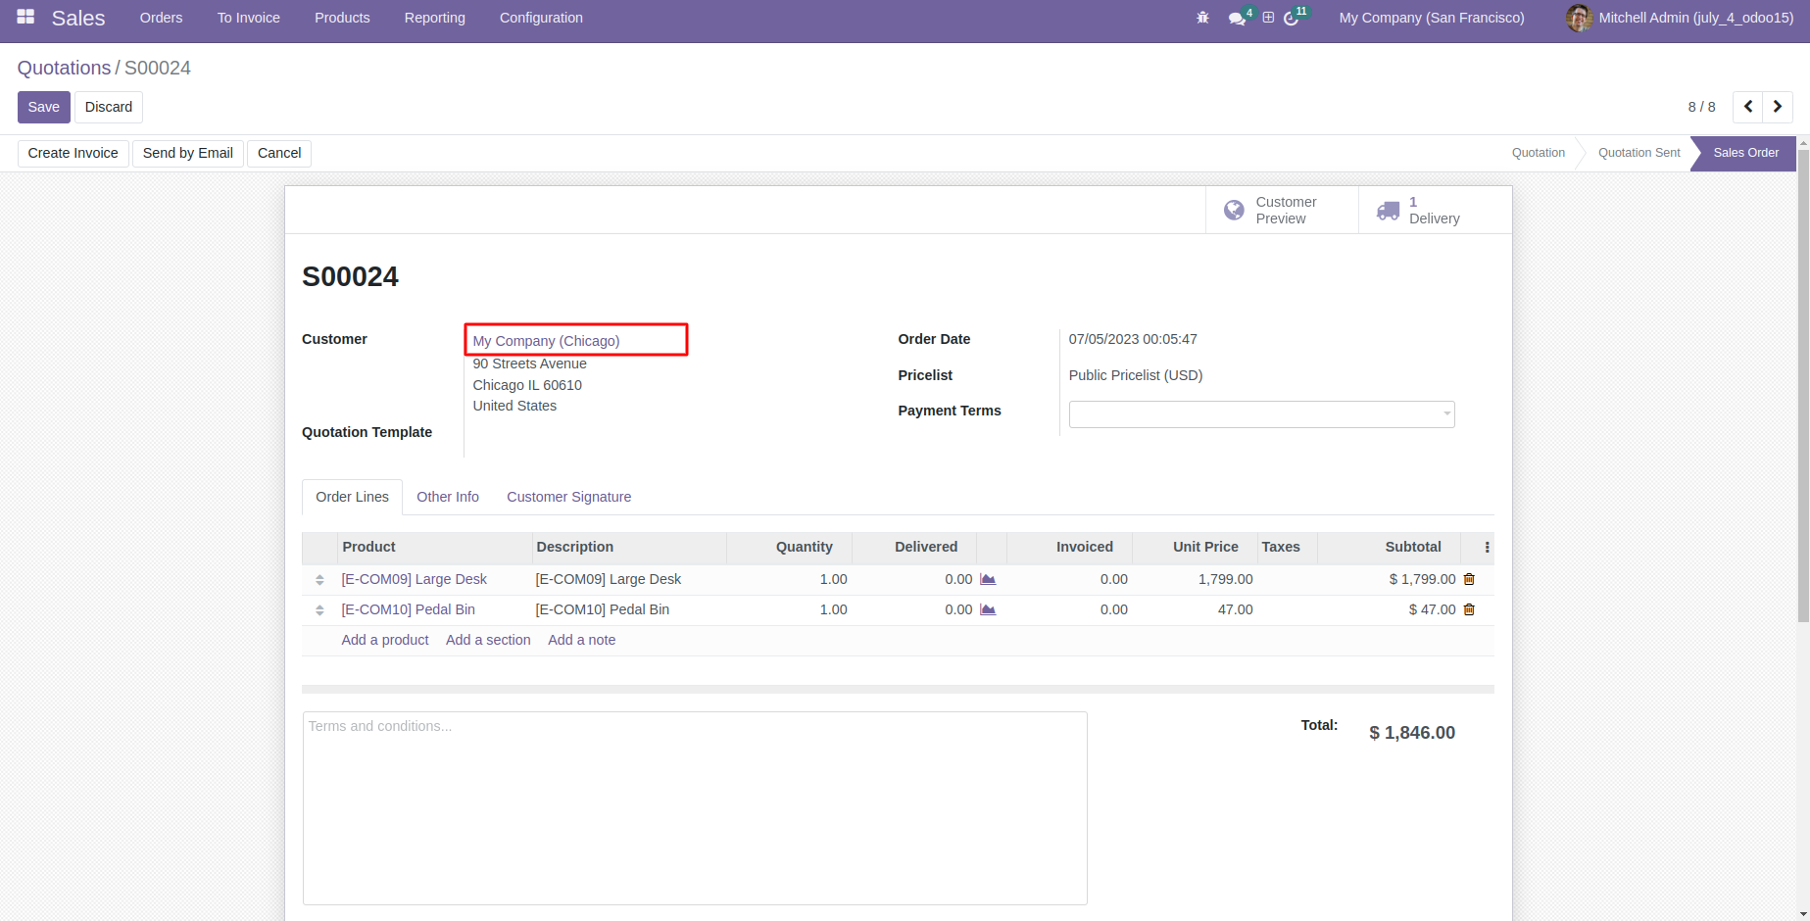This screenshot has width=1810, height=921.
Task: Open the conversations chat icon
Action: tap(1237, 19)
